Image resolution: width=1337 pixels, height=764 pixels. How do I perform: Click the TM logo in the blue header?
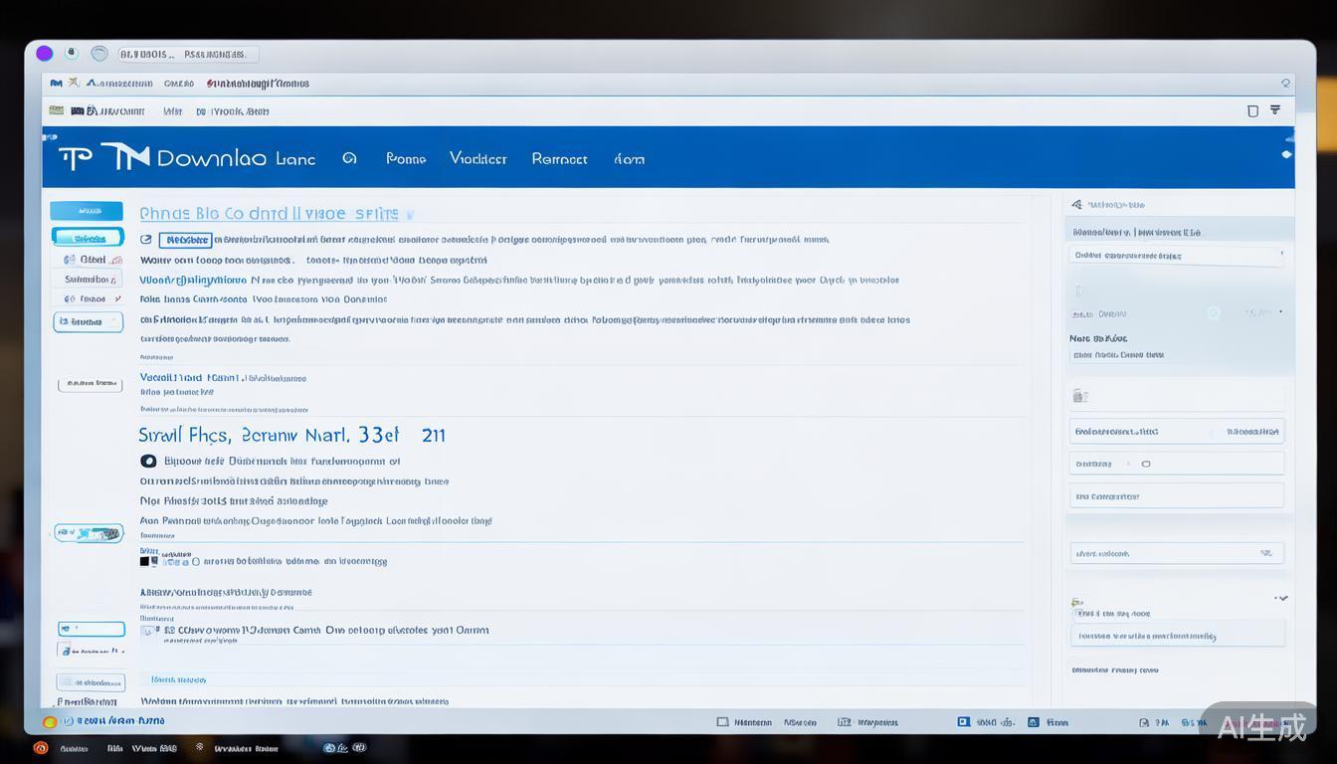tap(125, 157)
